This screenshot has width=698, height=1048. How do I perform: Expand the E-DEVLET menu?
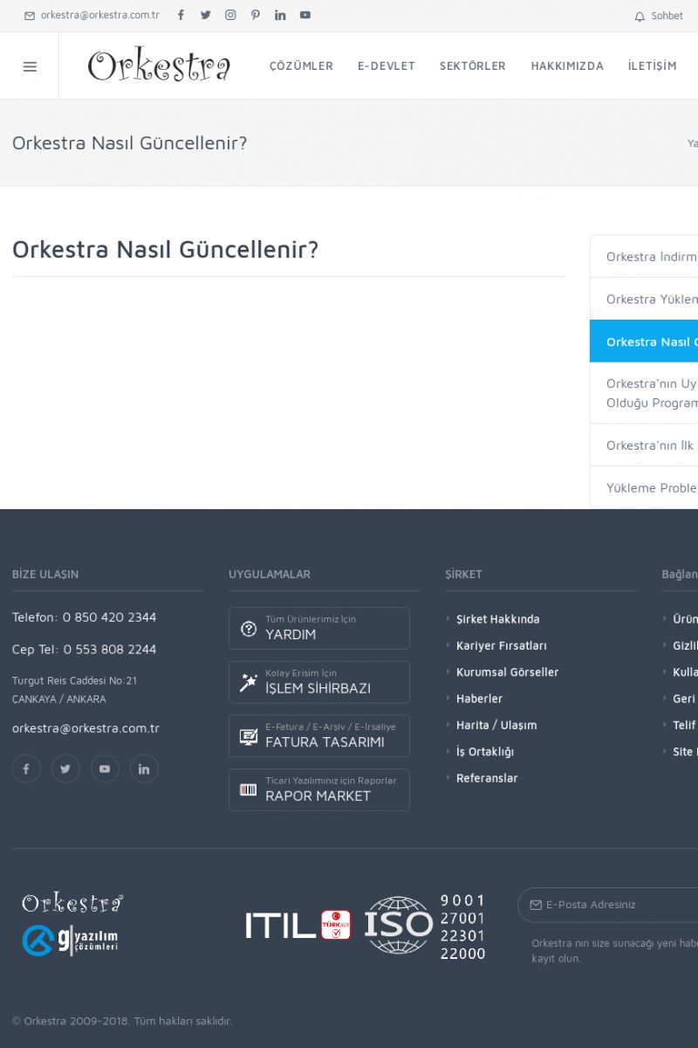[x=386, y=66]
